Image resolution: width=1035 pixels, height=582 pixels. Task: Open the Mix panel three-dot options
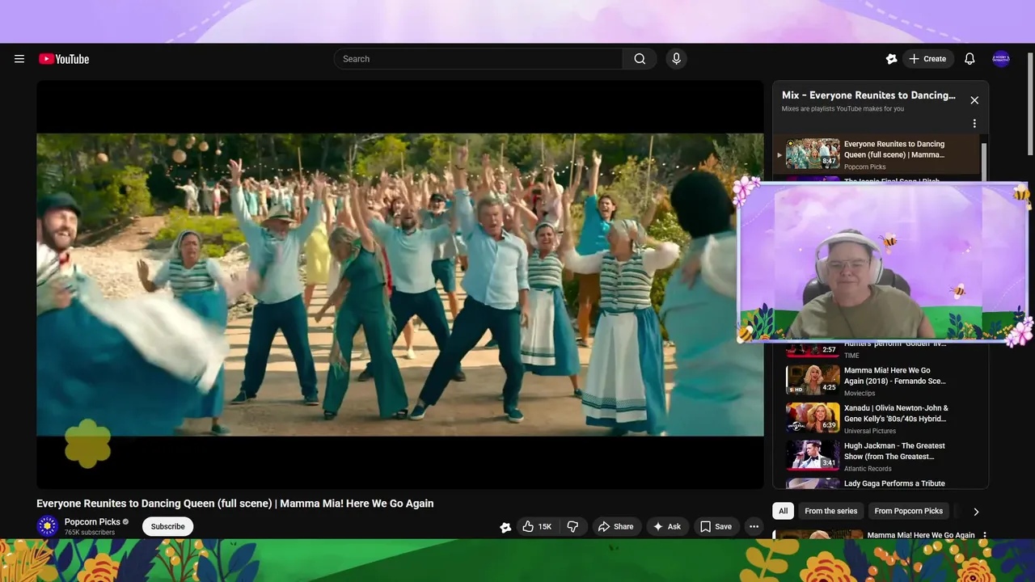[974, 124]
